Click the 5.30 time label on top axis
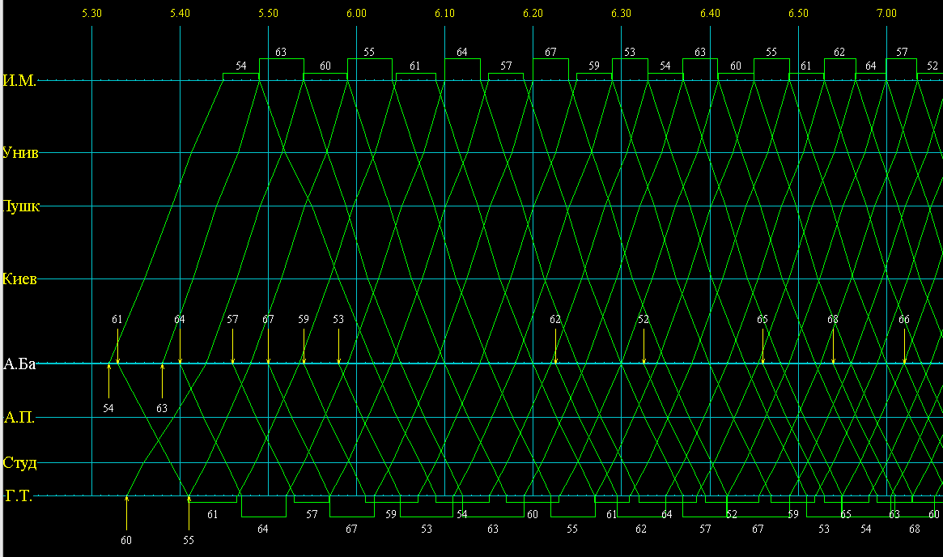Screen dimensions: 943x557 click(92, 13)
